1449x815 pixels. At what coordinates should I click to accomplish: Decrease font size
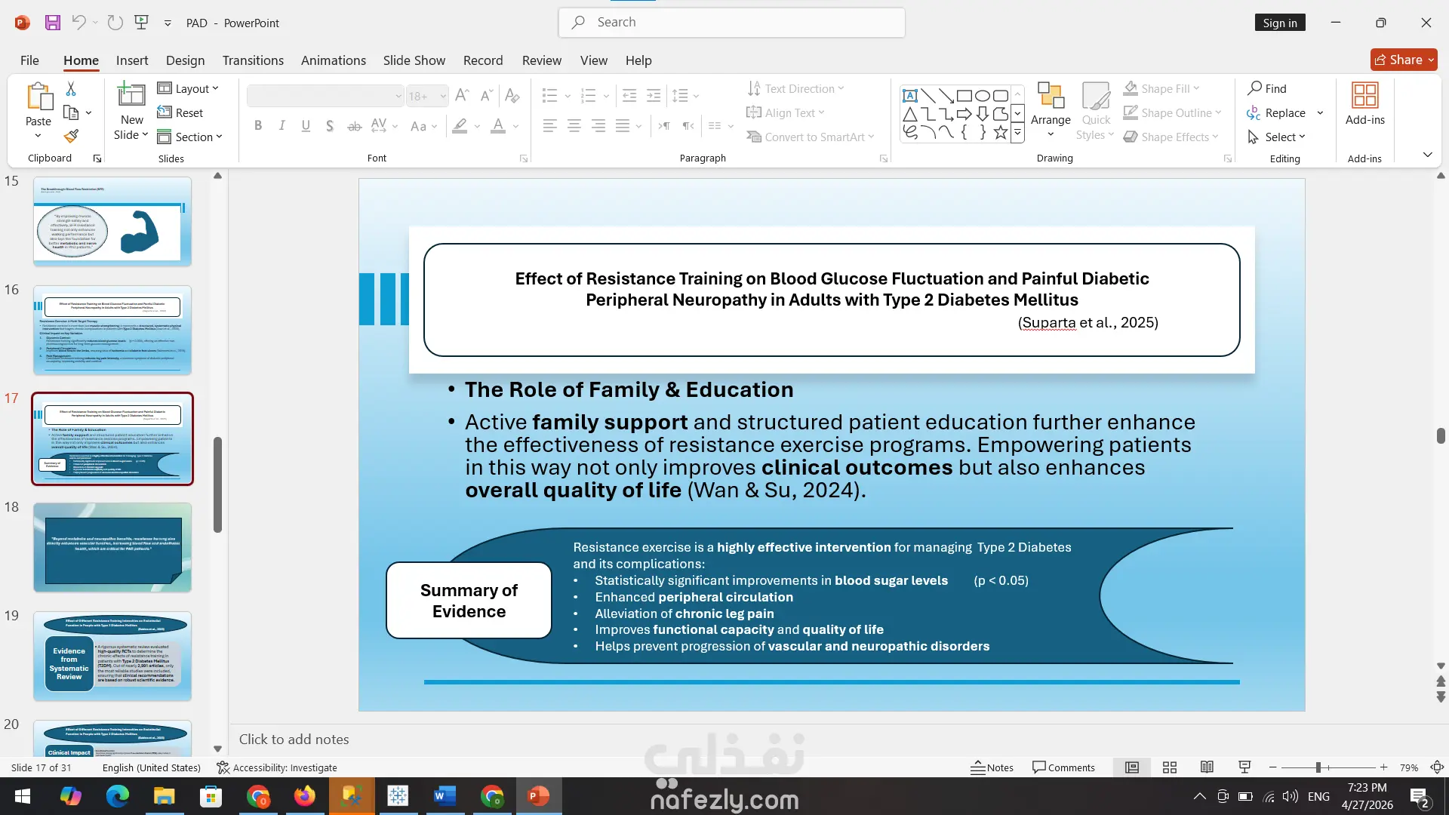tap(487, 95)
